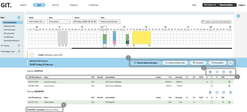Click the B icon for booking S1G7RTCB
Image resolution: width=247 pixels, height=112 pixels.
(x=210, y=72)
